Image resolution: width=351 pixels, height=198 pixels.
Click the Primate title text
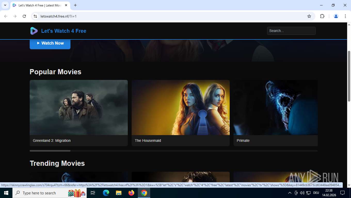click(243, 141)
